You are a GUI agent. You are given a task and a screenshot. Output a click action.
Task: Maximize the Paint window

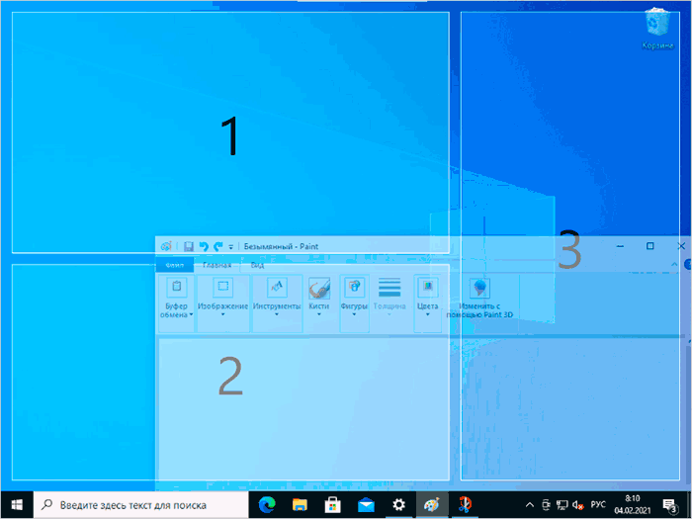coord(650,246)
